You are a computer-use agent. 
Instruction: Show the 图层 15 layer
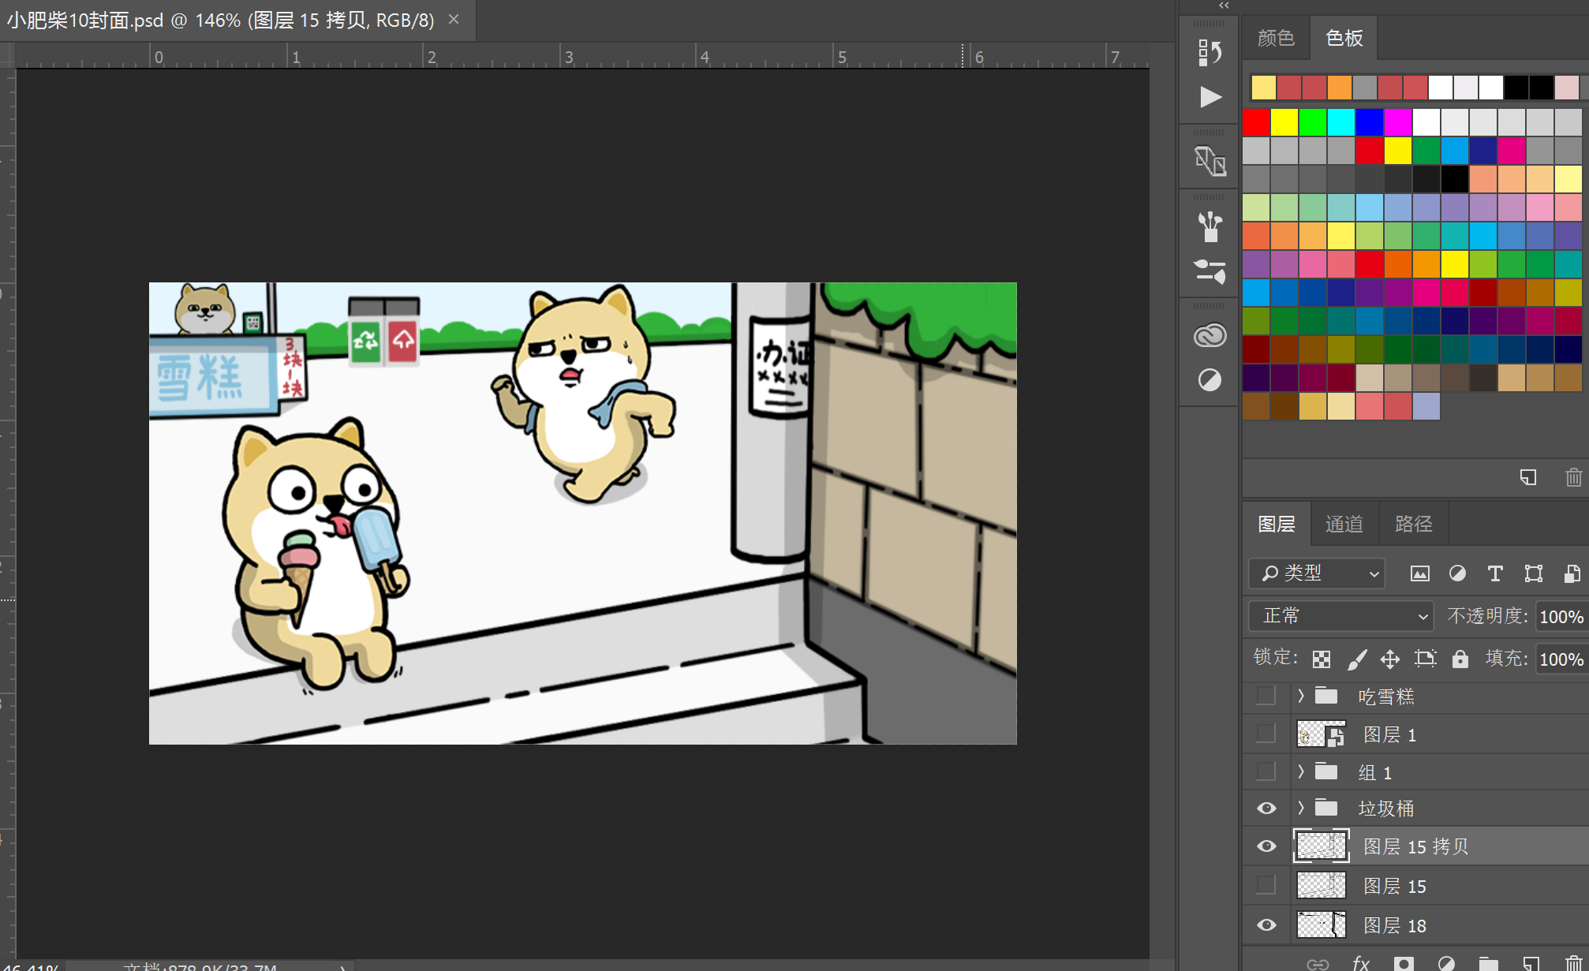(x=1266, y=885)
